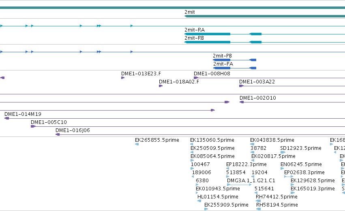Image resolution: width=345 pixels, height=211 pixels.
Task: Click the DME1-016J06 left arrowhead
Action: pos(58,134)
